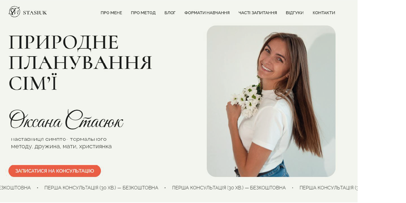The width and height of the screenshot is (406, 203).
Task: Click the STASIUK brand name text
Action: [35, 13]
